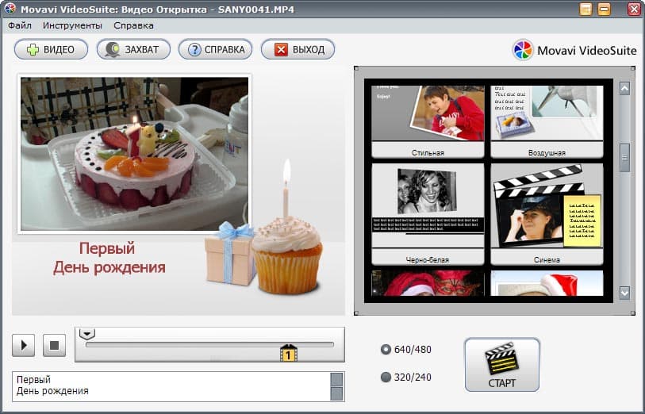This screenshot has height=414, width=645.
Task: Select the 640/480 resolution option
Action: 406,350
